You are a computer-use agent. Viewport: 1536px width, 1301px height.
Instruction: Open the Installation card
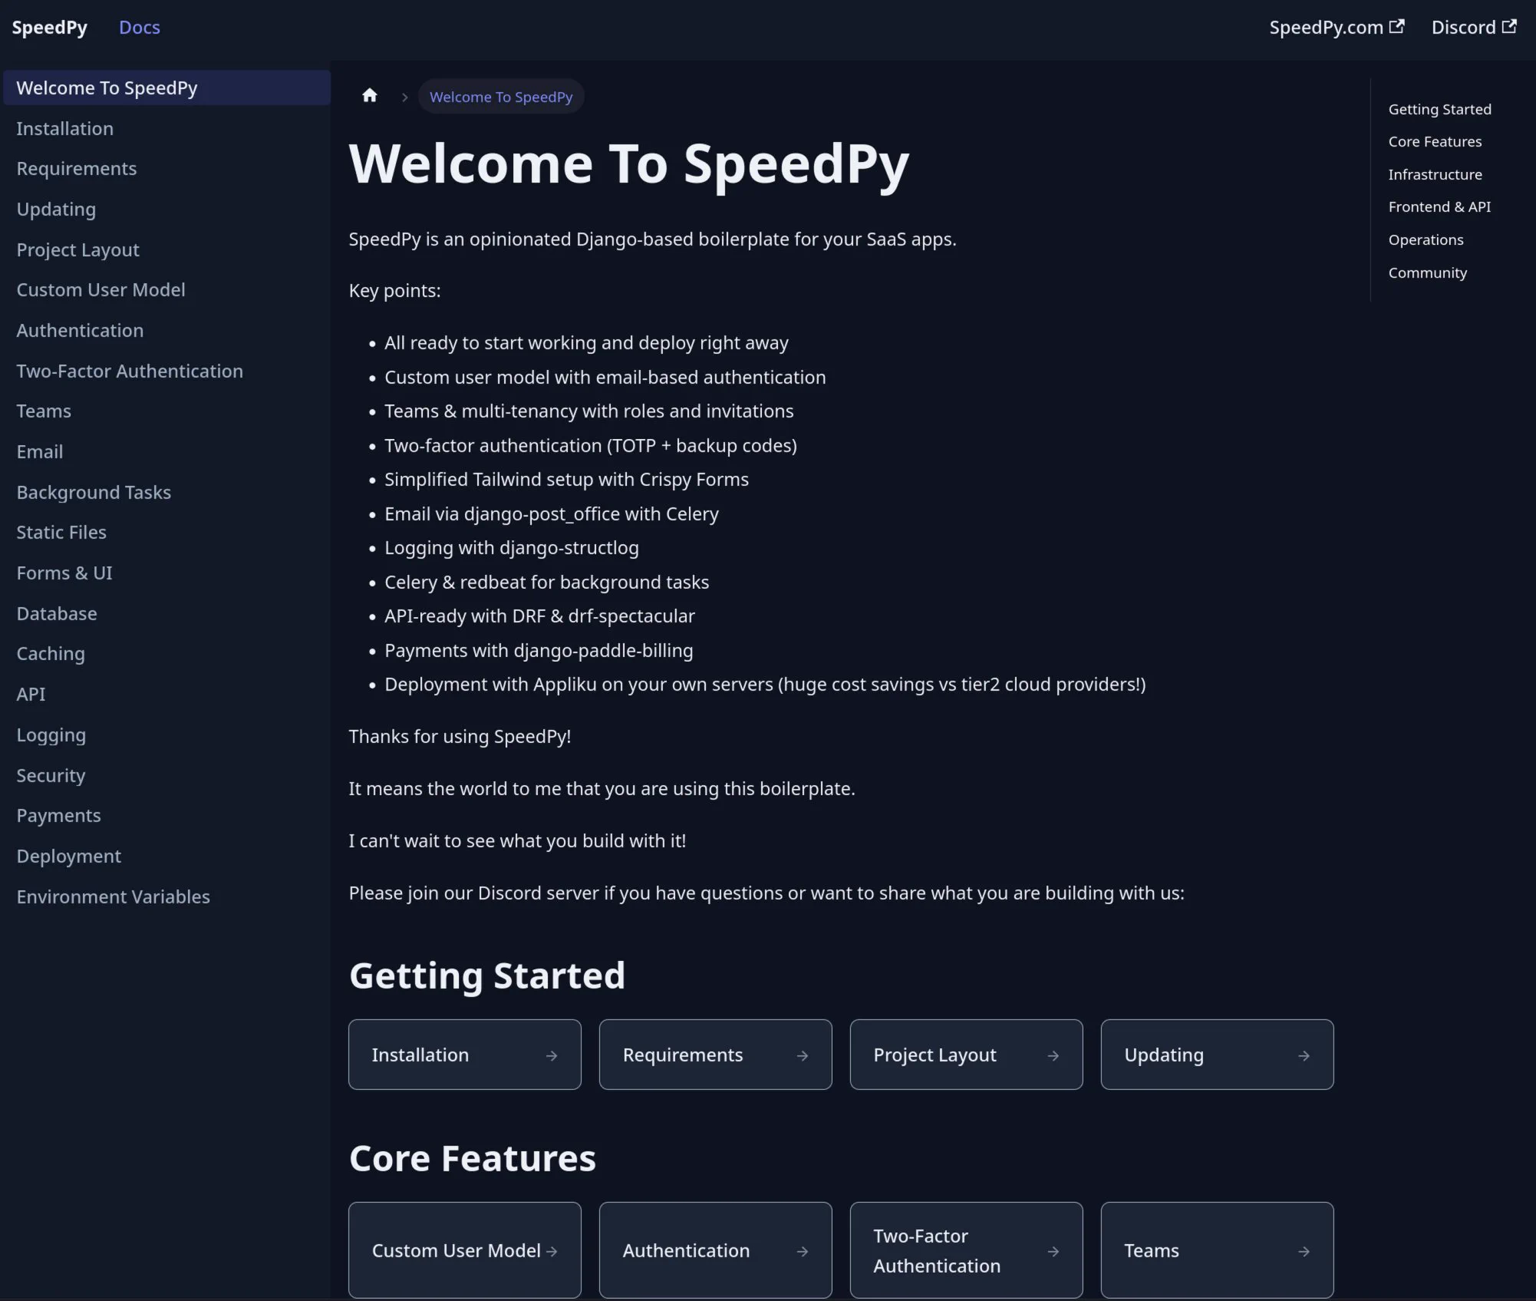[x=465, y=1055]
